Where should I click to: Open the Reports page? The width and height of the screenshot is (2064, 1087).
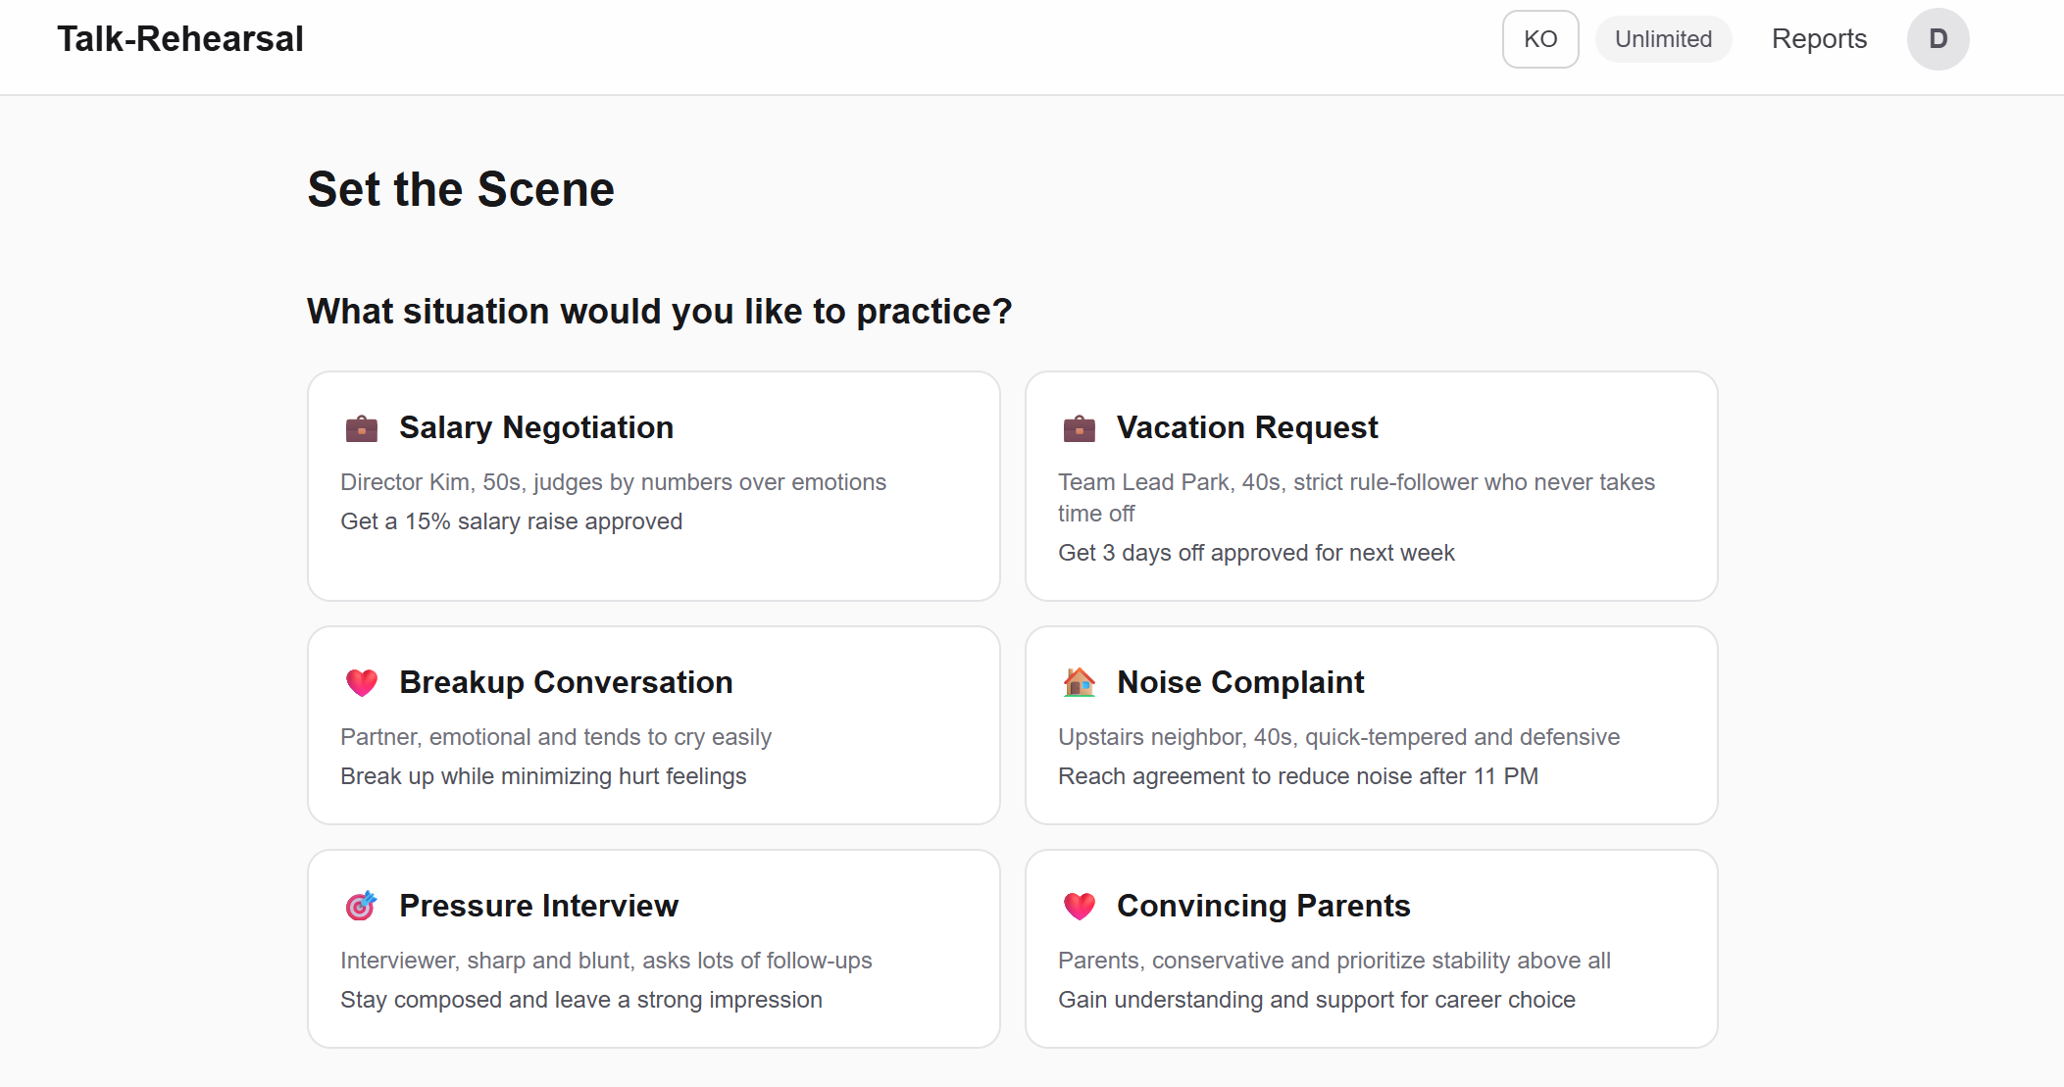click(1818, 38)
